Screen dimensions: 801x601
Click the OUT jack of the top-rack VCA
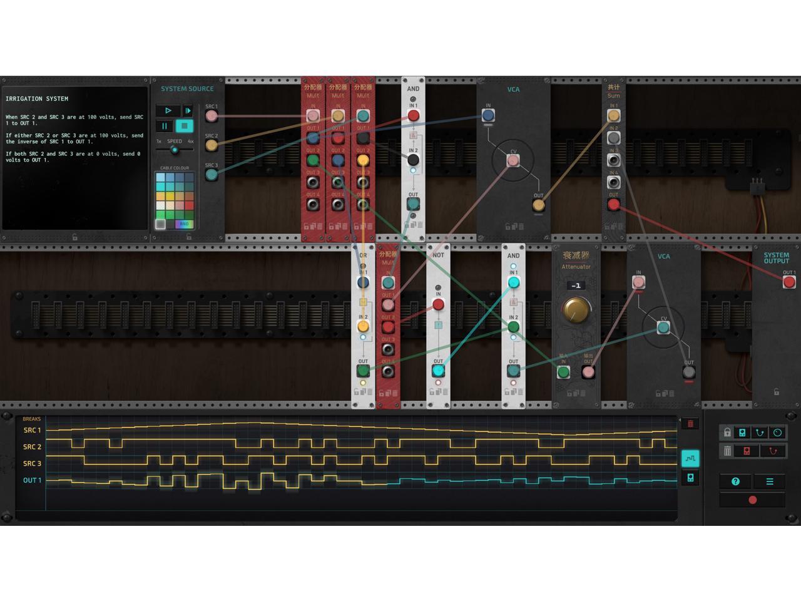539,205
